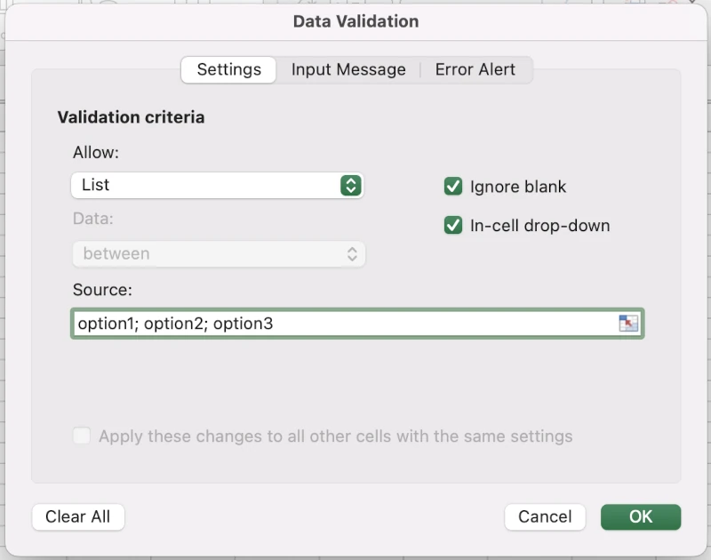Disable the In-cell drop-down checkbox
The height and width of the screenshot is (560, 711).
(x=453, y=226)
